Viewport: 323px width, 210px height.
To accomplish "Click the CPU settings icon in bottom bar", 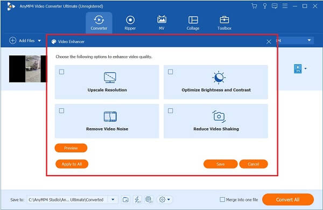I will tap(149, 199).
